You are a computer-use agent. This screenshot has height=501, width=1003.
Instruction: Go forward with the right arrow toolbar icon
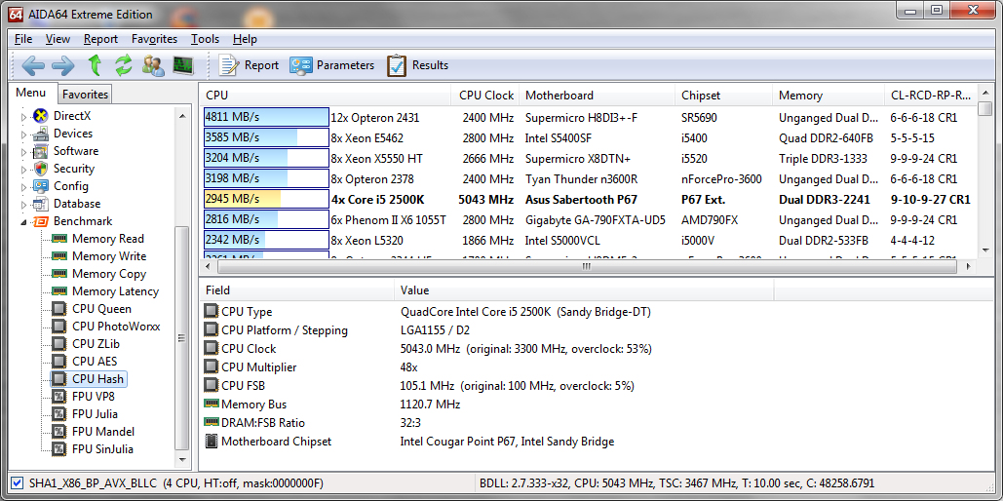[x=62, y=65]
